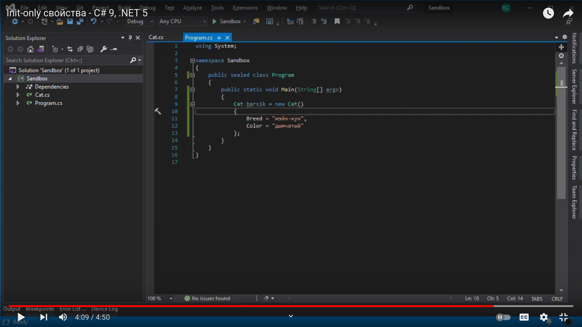This screenshot has width=582, height=327.
Task: Click the Open File folder toolbar icon
Action: tap(60, 21)
